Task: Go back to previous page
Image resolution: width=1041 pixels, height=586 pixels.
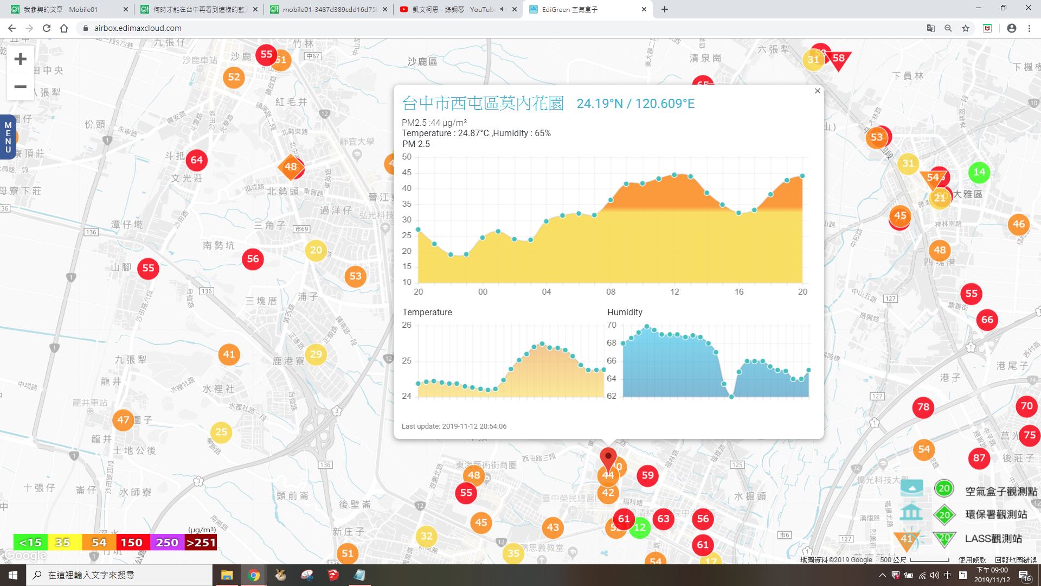Action: click(12, 28)
